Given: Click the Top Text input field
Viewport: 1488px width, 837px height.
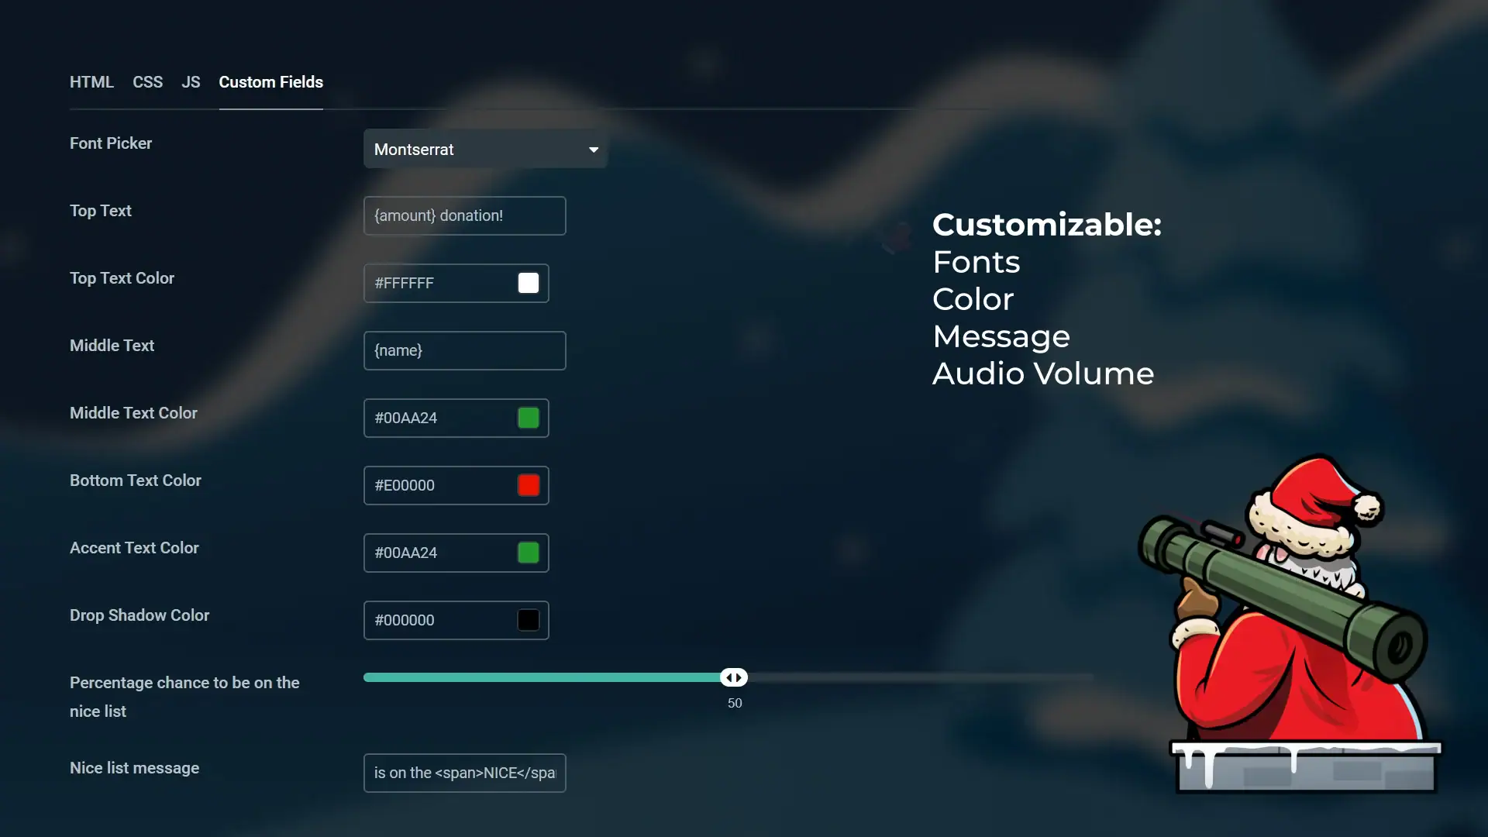Looking at the screenshot, I should (x=464, y=215).
